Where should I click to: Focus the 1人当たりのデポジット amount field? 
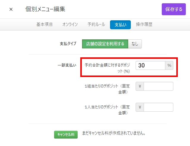(x=158, y=107)
